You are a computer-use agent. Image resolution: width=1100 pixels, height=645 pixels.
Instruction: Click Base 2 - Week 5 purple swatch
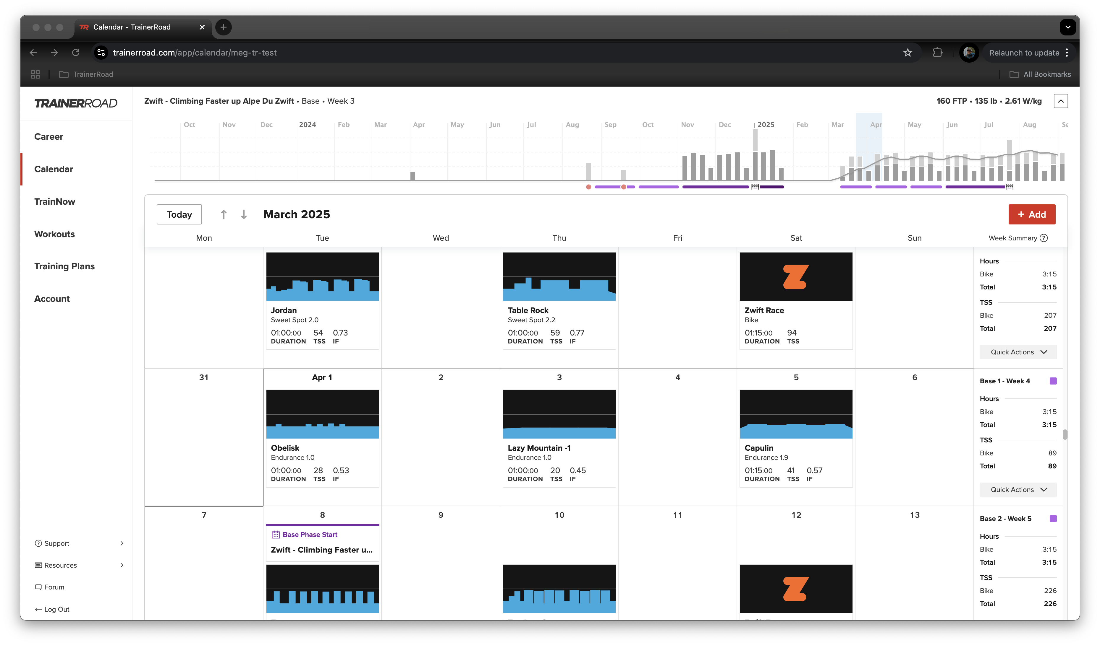1053,519
